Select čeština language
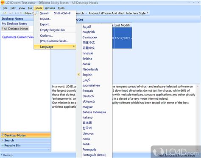Image resolution: width=201 pixels, height=158 pixels. coord(94,59)
